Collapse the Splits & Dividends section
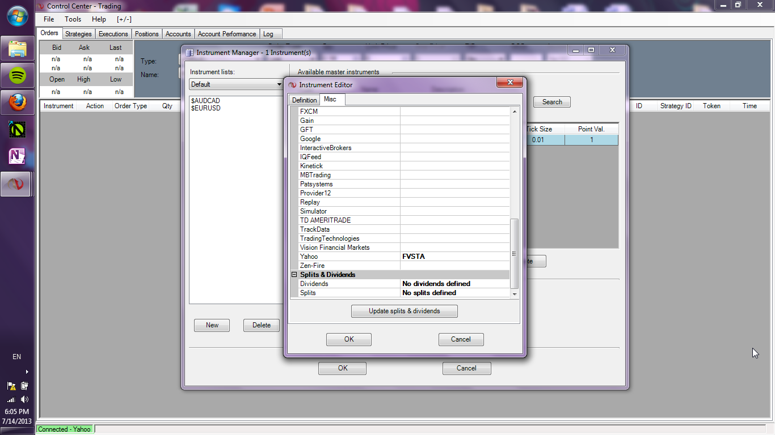This screenshot has width=775, height=435. pos(294,275)
